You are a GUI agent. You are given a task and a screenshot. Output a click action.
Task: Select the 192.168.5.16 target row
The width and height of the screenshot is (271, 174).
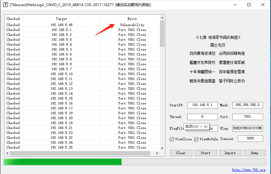82,103
